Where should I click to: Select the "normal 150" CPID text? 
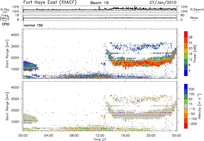(x=33, y=25)
